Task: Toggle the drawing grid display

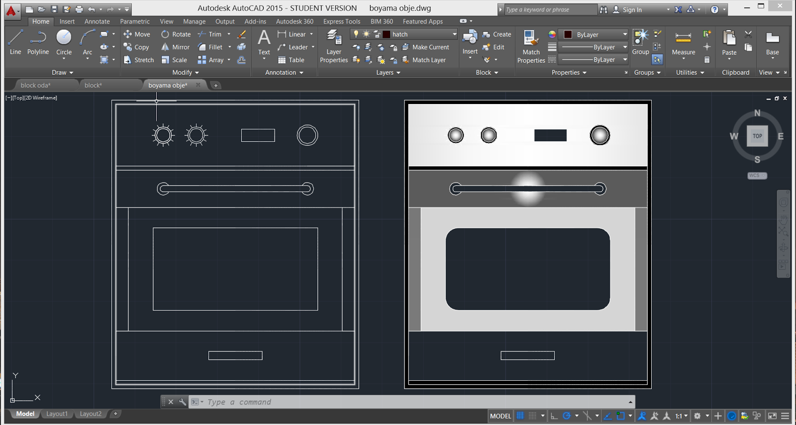Action: pos(520,416)
